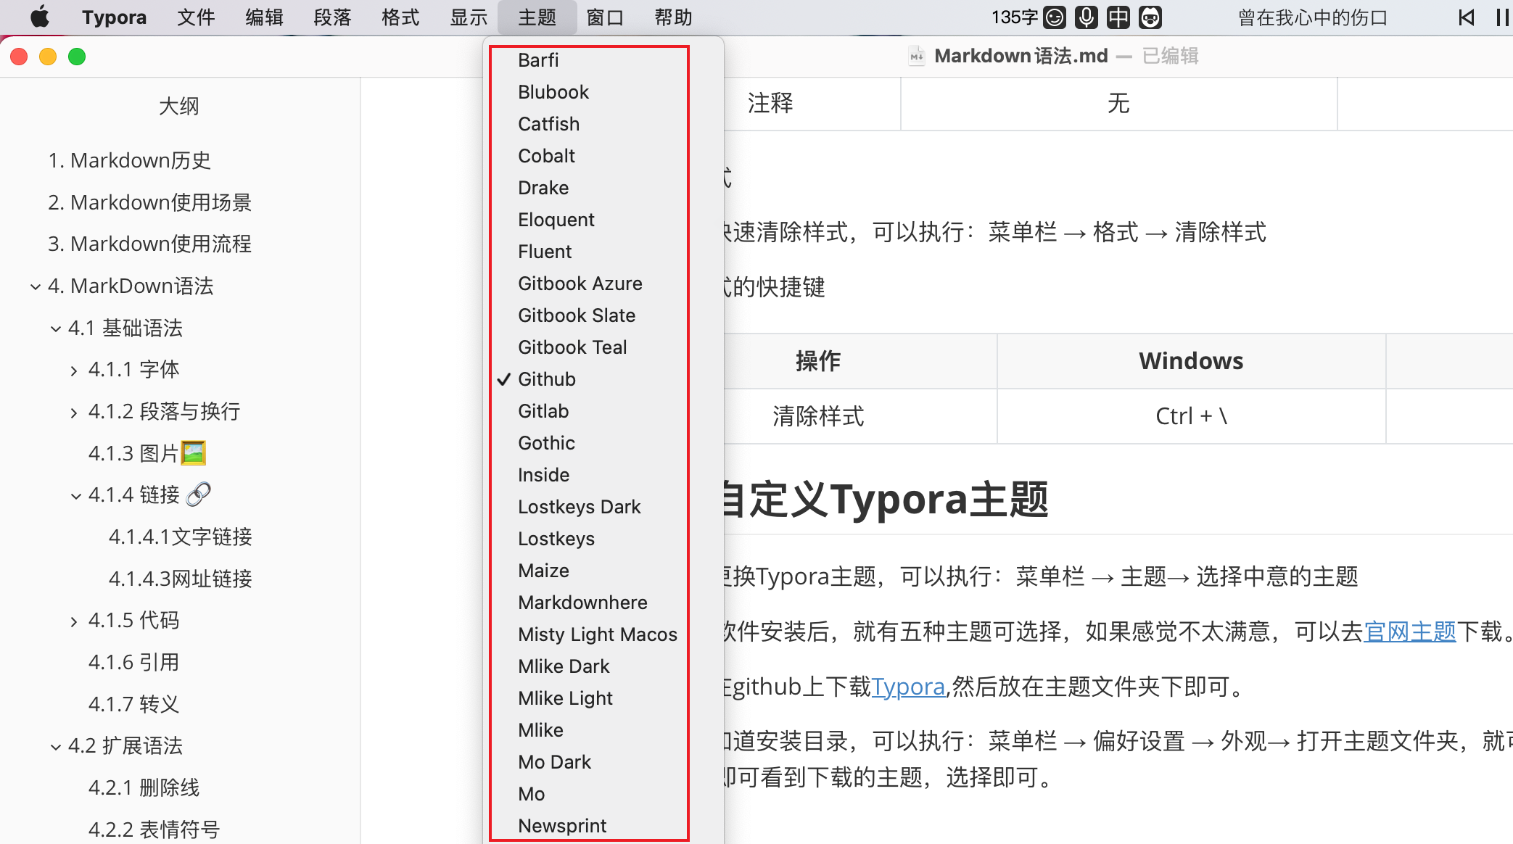Open the 段落 menu
The image size is (1513, 844).
click(332, 17)
